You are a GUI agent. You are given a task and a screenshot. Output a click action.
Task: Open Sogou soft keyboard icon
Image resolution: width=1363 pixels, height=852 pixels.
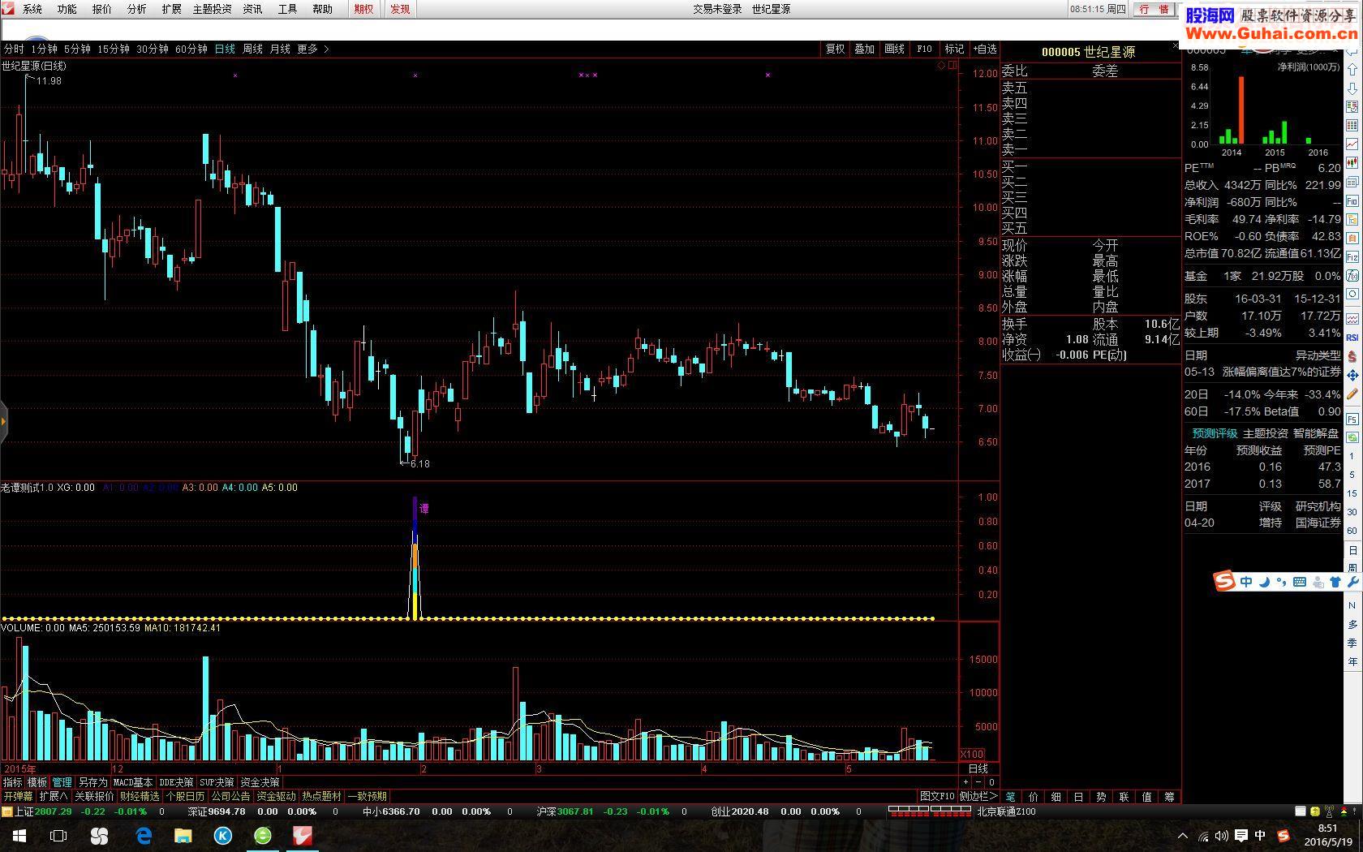tap(1300, 582)
